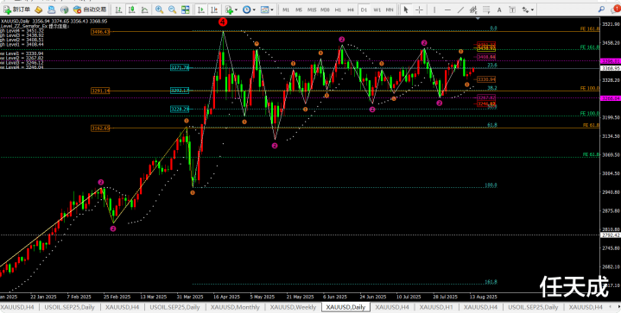The width and height of the screenshot is (621, 313).
Task: Select the XAUUSD,Daily chart tab
Action: (x=345, y=307)
